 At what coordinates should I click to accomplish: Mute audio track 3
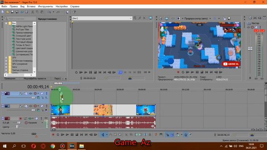37,118
